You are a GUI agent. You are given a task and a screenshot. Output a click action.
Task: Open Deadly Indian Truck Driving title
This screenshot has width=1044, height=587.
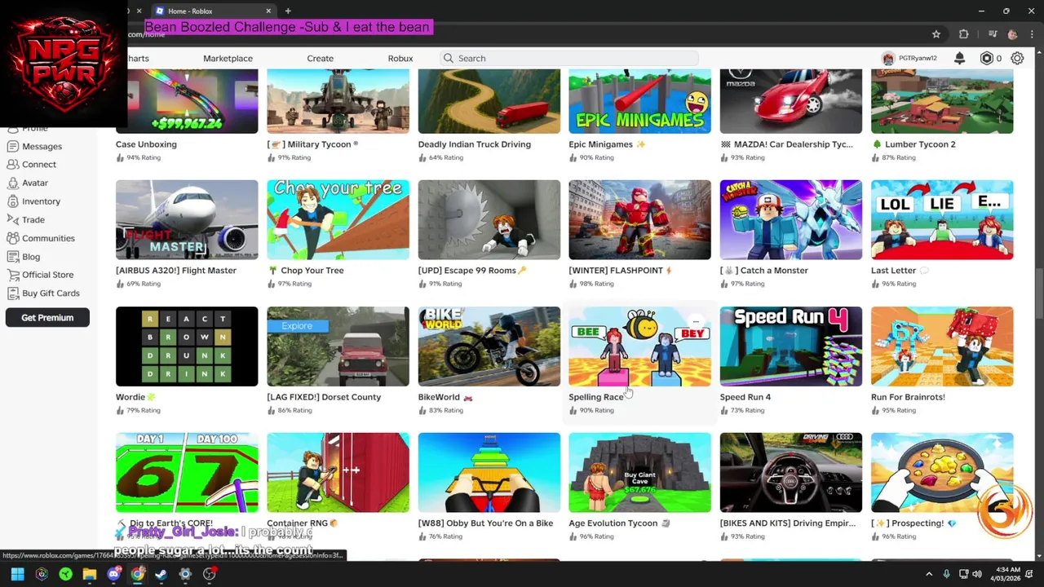pos(475,144)
